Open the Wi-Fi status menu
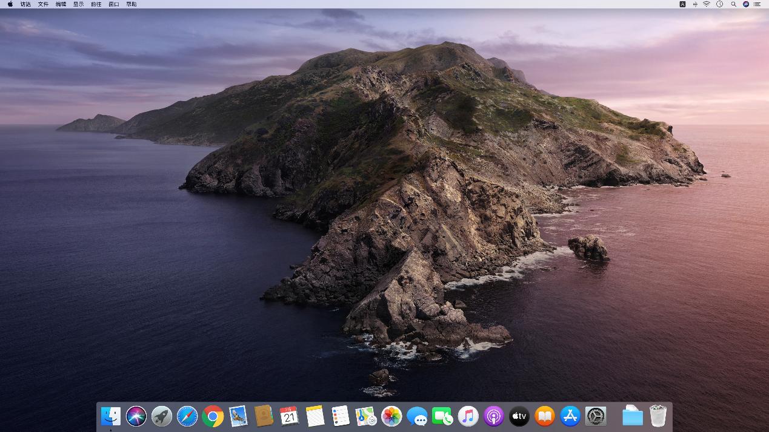The height and width of the screenshot is (432, 769). [x=707, y=4]
